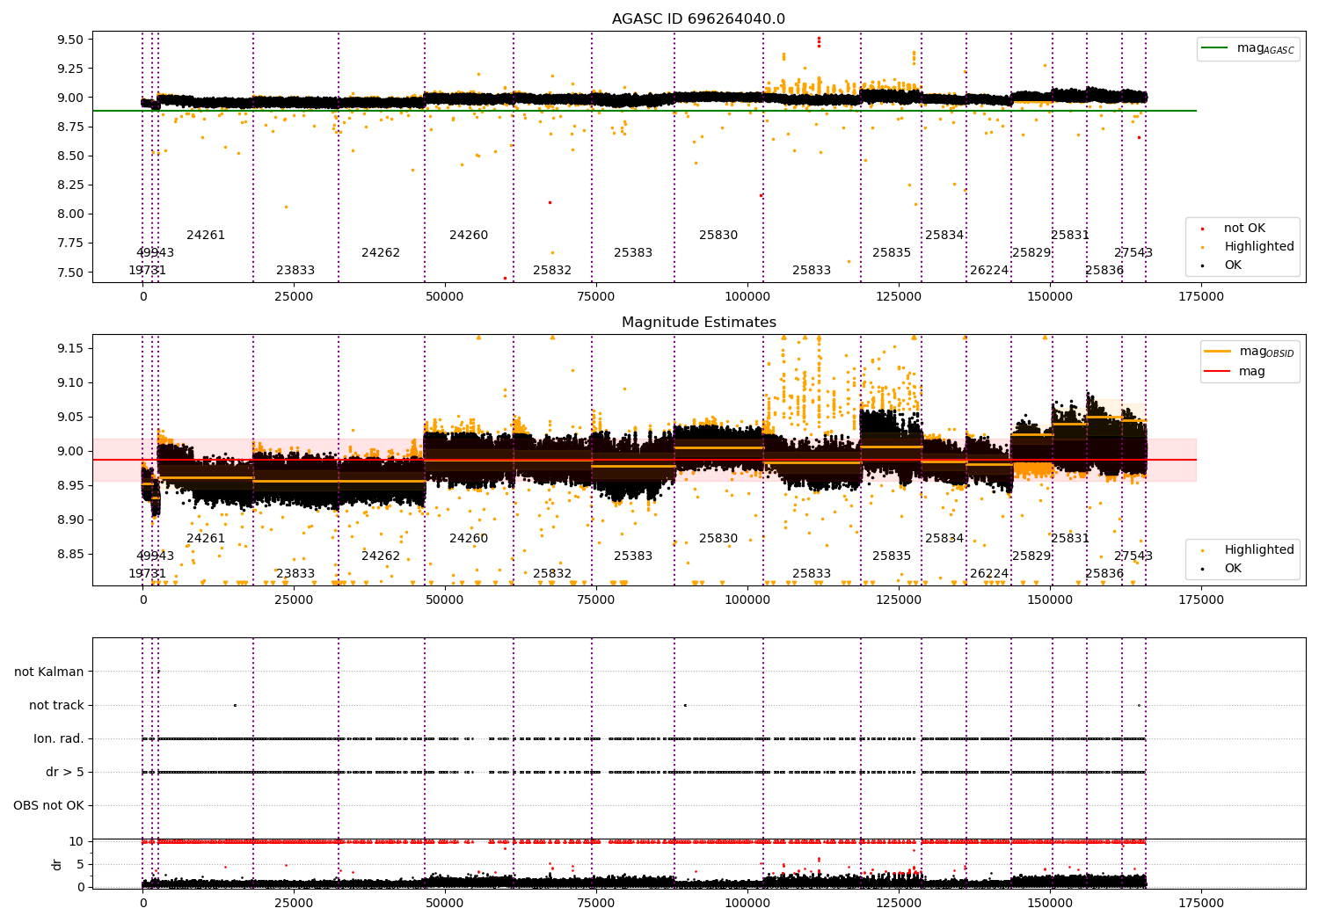Image resolution: width=1319 pixels, height=923 pixels.
Task: Select the 7.50 y-axis tick label
Action: pyautogui.click(x=70, y=272)
